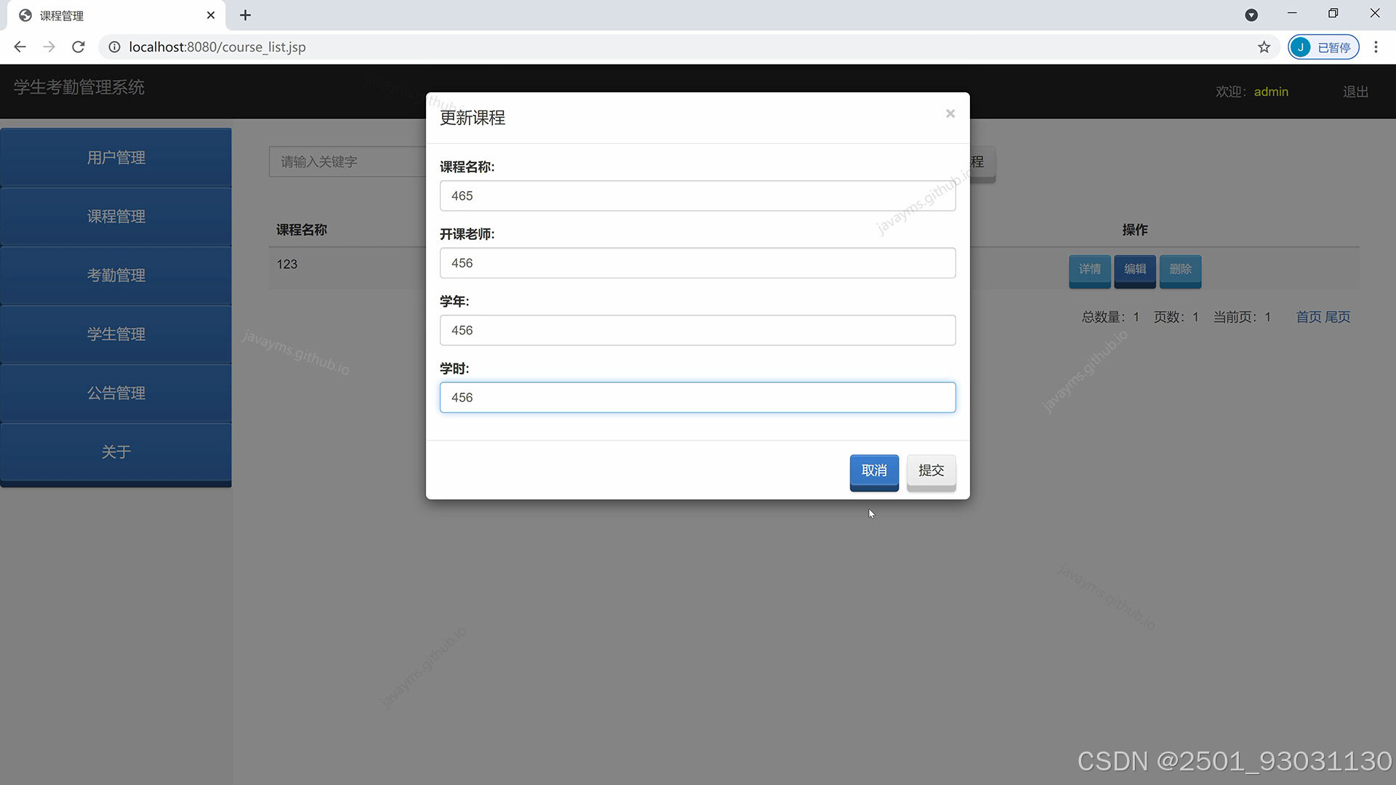Click the 123 course name cell
The width and height of the screenshot is (1396, 785).
pyautogui.click(x=286, y=264)
